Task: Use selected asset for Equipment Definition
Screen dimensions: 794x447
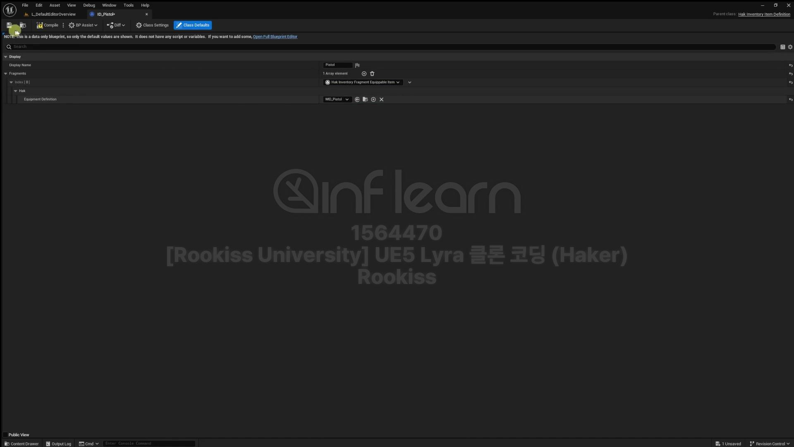Action: point(357,99)
